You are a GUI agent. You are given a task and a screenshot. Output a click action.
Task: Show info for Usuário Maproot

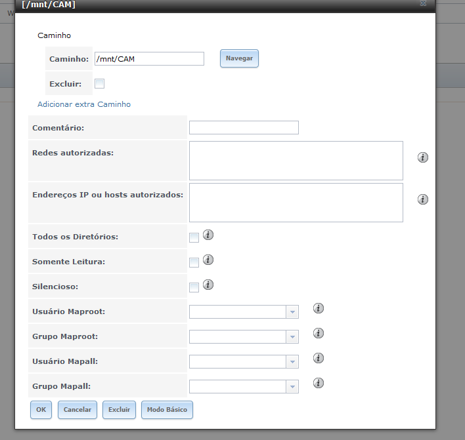click(x=318, y=308)
